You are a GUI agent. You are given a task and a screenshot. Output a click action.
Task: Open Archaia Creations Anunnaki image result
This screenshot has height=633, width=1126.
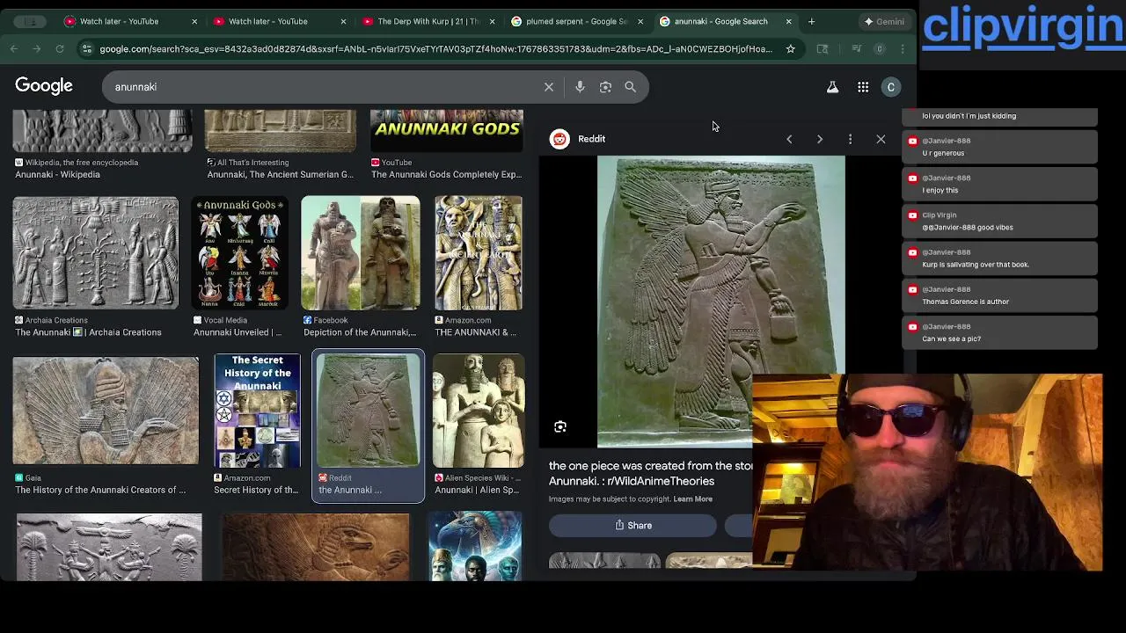pyautogui.click(x=95, y=253)
